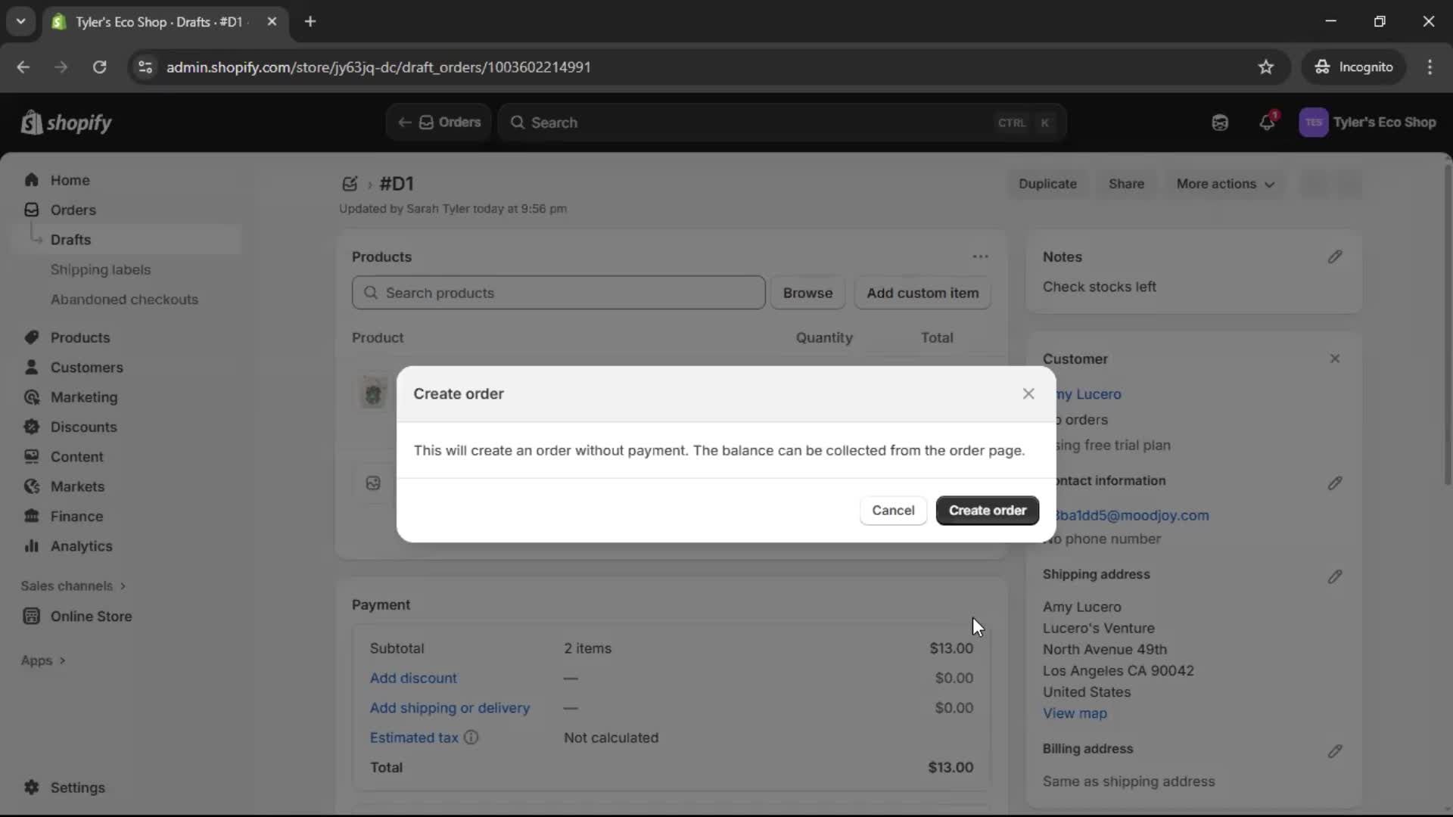Screen dimensions: 1453x817
Task: Open View map for the shipping address
Action: tap(1075, 713)
